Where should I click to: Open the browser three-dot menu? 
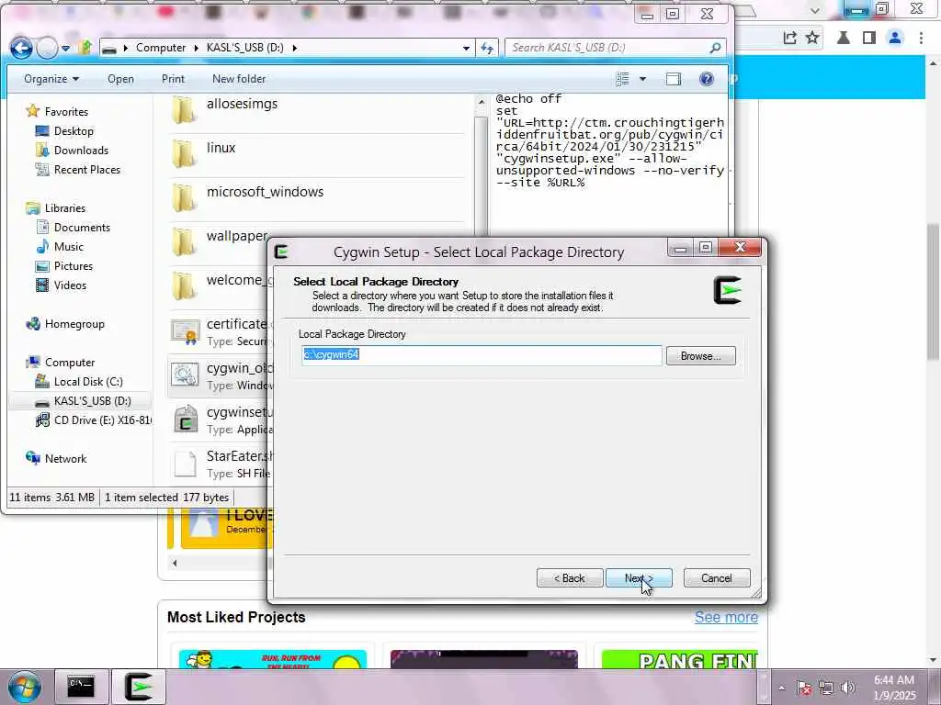(921, 38)
